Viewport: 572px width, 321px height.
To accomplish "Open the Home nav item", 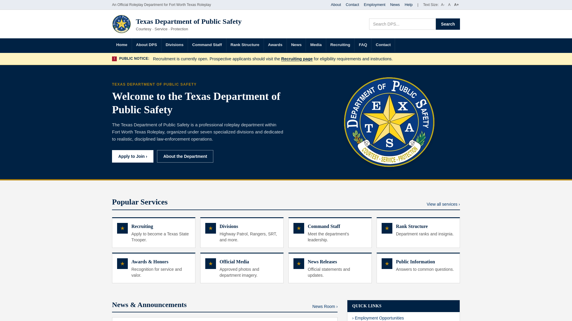I will [x=122, y=45].
